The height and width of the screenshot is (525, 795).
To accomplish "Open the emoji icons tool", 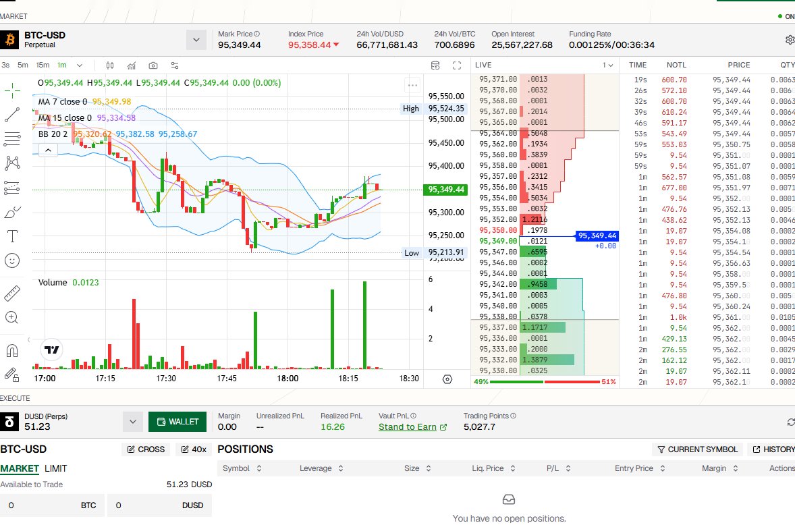I will pyautogui.click(x=12, y=260).
